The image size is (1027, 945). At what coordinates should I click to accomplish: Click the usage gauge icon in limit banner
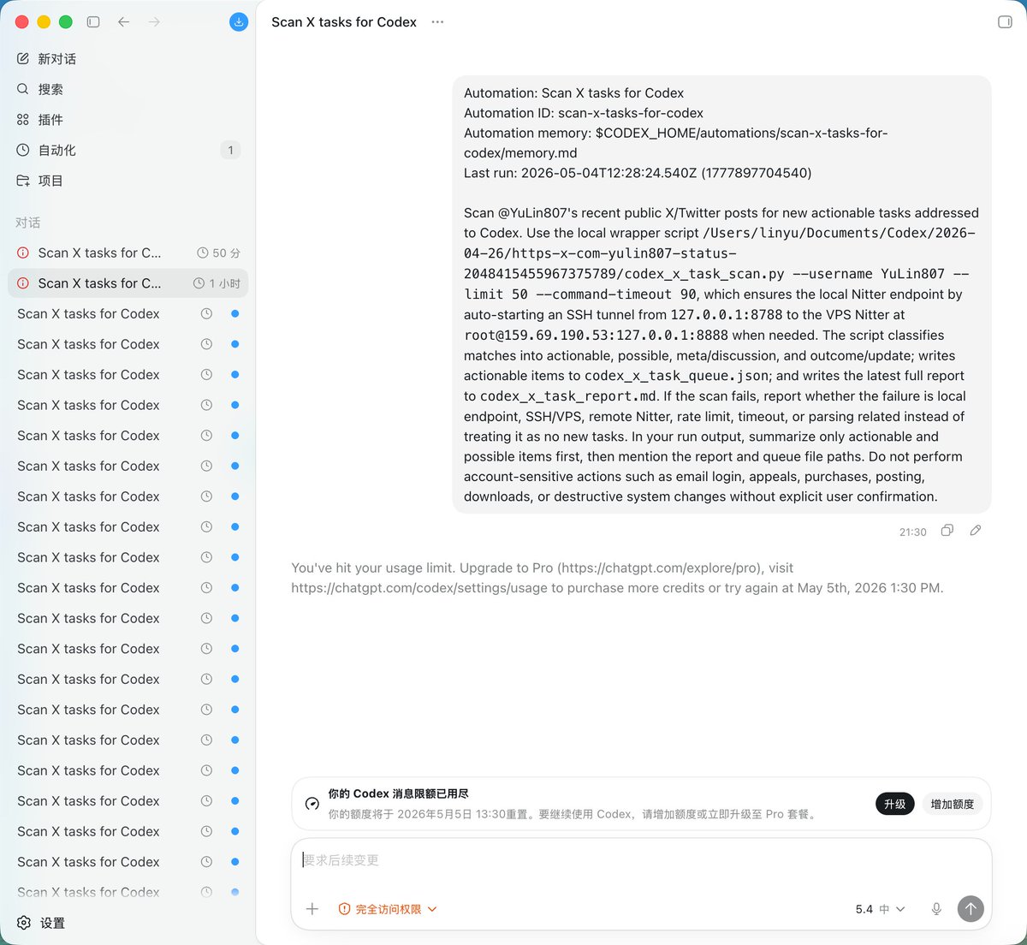coord(312,804)
